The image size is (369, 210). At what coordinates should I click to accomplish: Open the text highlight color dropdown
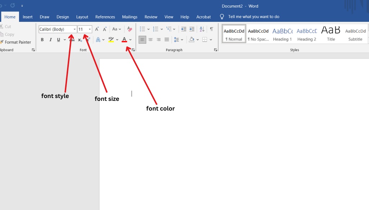click(117, 39)
